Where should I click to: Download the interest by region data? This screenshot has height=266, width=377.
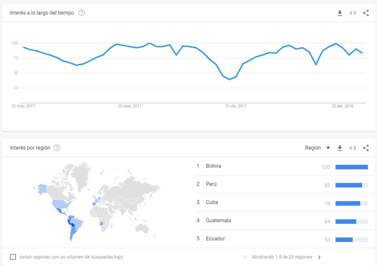(340, 148)
